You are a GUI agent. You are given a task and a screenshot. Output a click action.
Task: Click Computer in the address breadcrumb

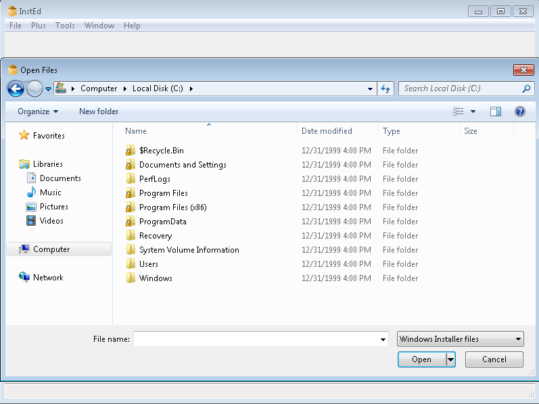tap(99, 89)
